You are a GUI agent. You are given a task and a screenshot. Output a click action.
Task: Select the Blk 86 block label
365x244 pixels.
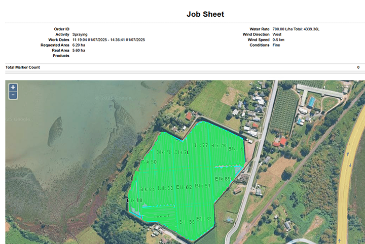pyautogui.click(x=187, y=222)
